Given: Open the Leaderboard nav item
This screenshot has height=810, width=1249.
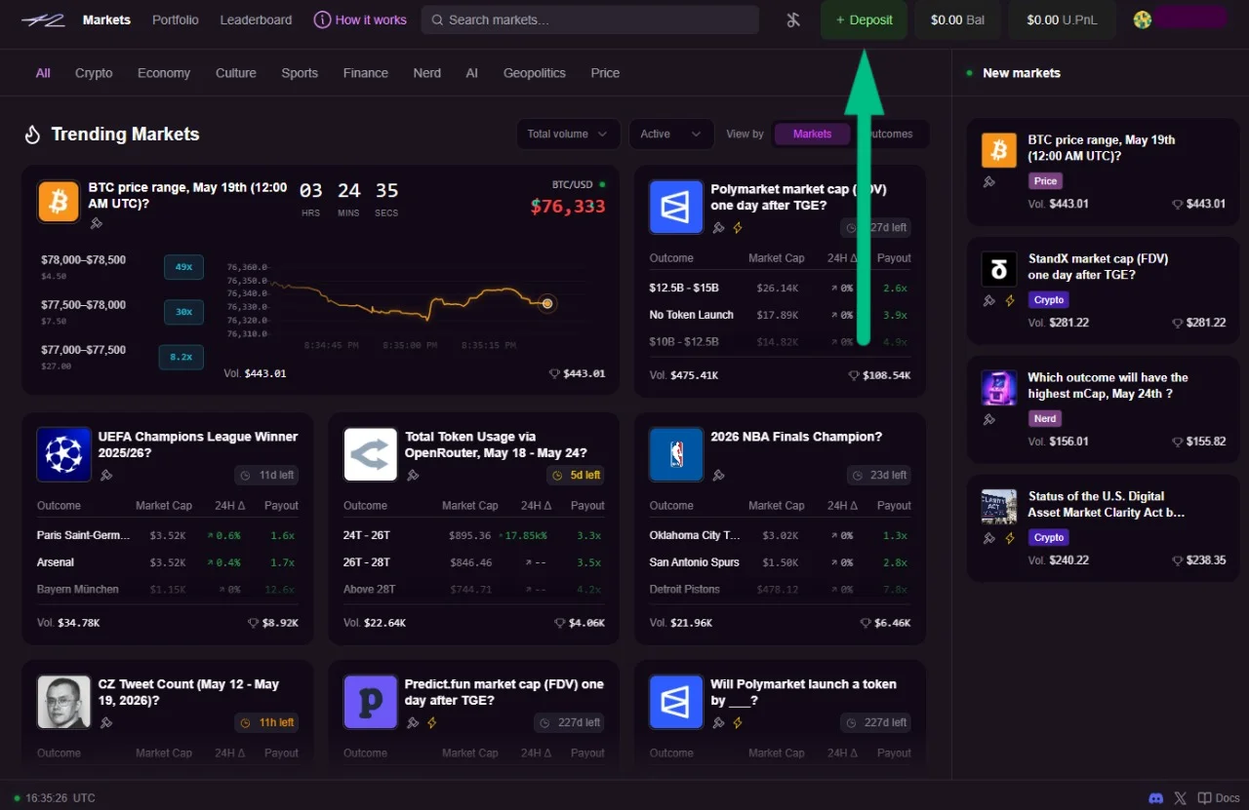Looking at the screenshot, I should pyautogui.click(x=256, y=19).
